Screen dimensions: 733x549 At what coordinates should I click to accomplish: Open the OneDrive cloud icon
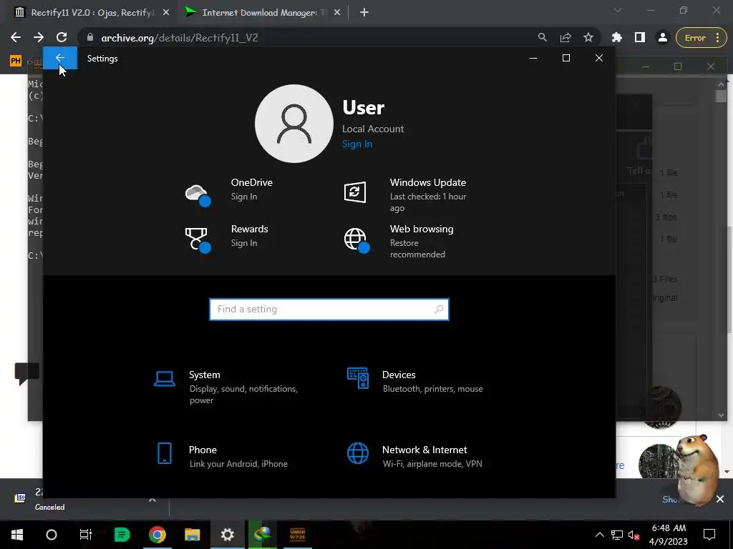coord(198,194)
